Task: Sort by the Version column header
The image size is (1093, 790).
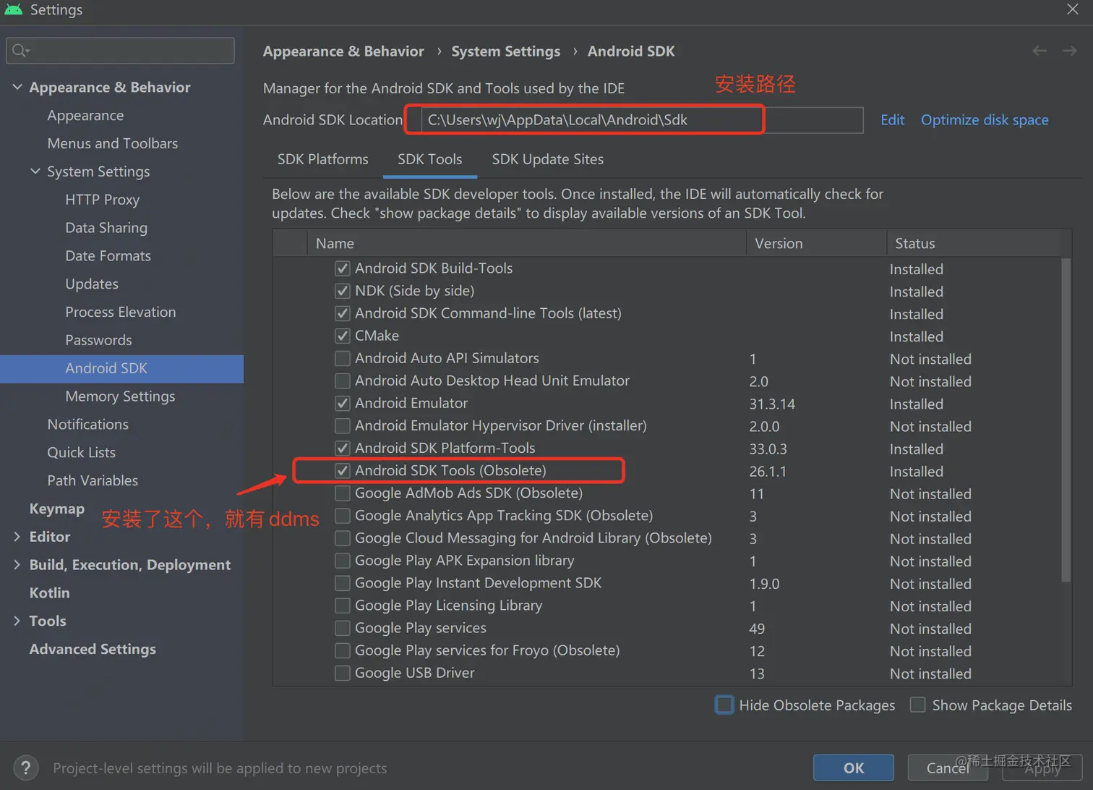Action: tap(815, 243)
